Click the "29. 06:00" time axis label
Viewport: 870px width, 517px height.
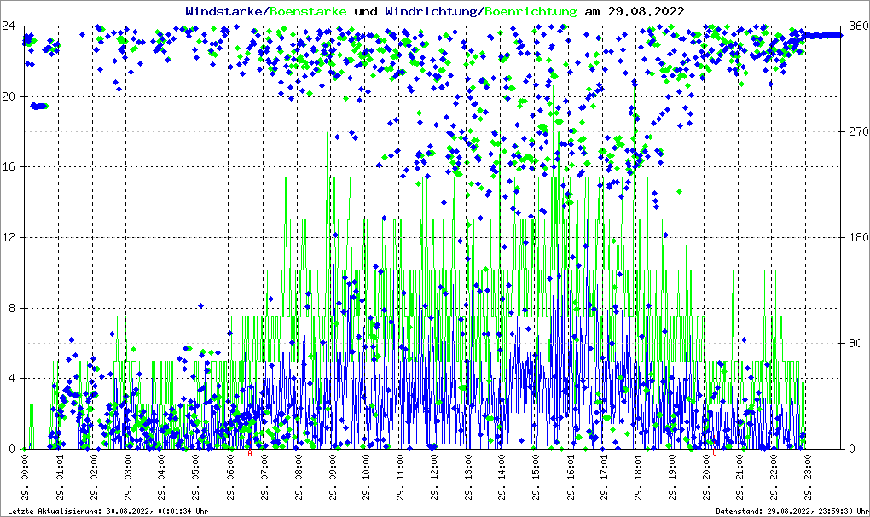[229, 478]
